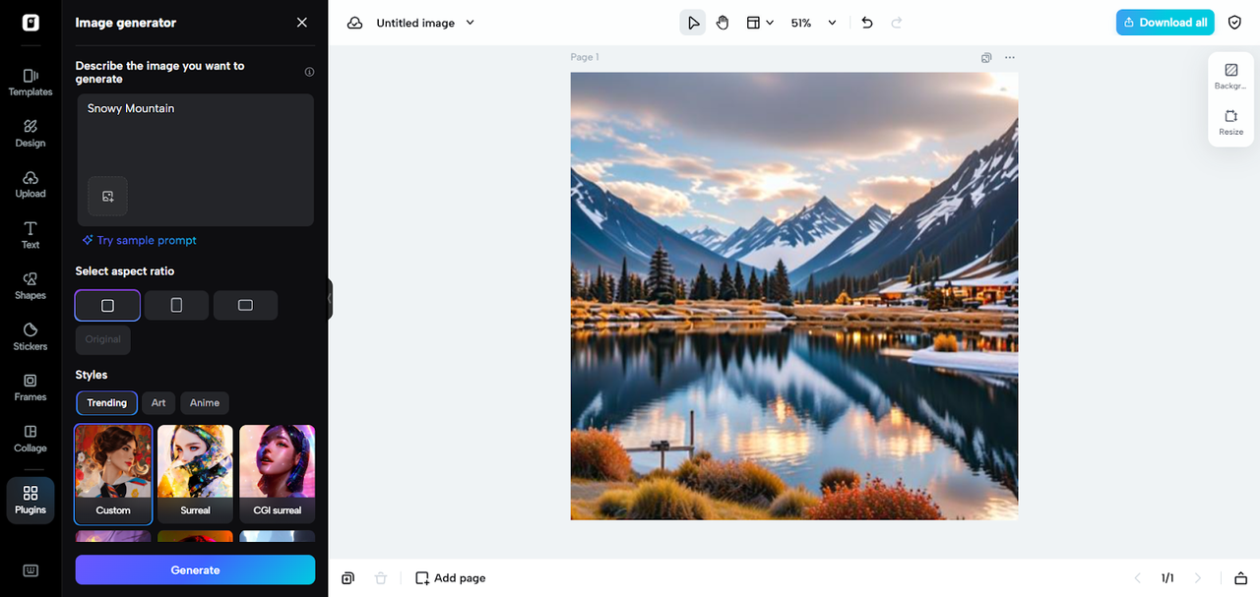Image resolution: width=1260 pixels, height=597 pixels.
Task: Open the Text panel in the sidebar
Action: [x=30, y=234]
